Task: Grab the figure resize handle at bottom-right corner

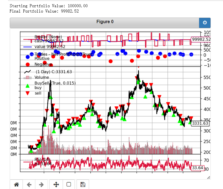Action: coord(209,178)
